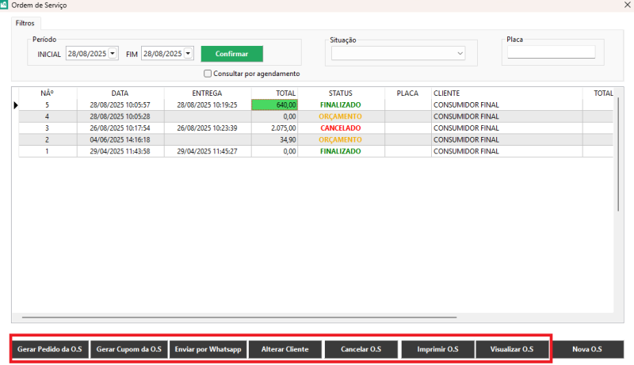Click ORÇAMENTO status of order 4
The height and width of the screenshot is (365, 634).
point(341,116)
